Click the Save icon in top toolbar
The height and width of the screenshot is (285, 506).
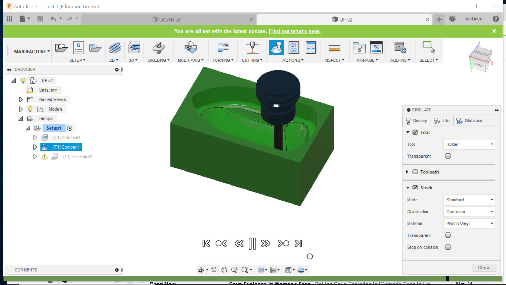tap(40, 19)
